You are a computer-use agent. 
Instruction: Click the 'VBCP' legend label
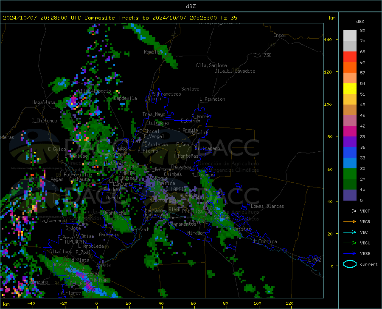coord(365,211)
